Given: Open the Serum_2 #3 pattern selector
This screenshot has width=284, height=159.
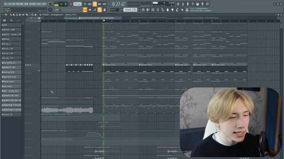Looking at the screenshot, I should click(x=130, y=10).
